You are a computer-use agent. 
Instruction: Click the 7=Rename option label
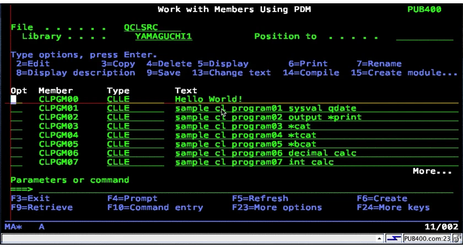tap(379, 64)
